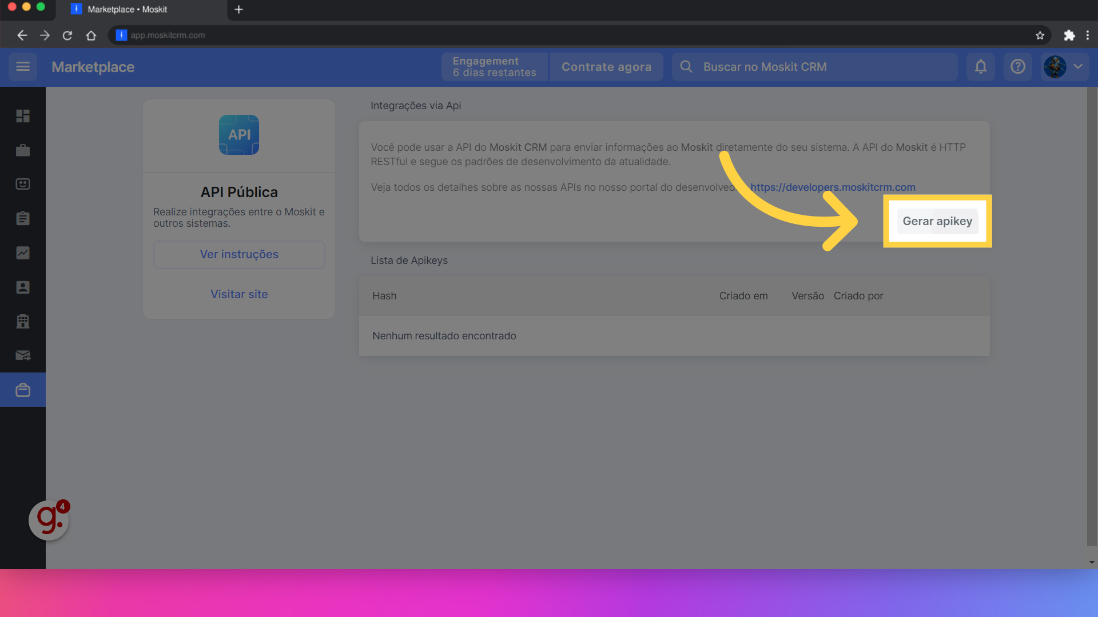The width and height of the screenshot is (1098, 617).
Task: Click Engagement 6 dias restantes button
Action: pos(494,67)
